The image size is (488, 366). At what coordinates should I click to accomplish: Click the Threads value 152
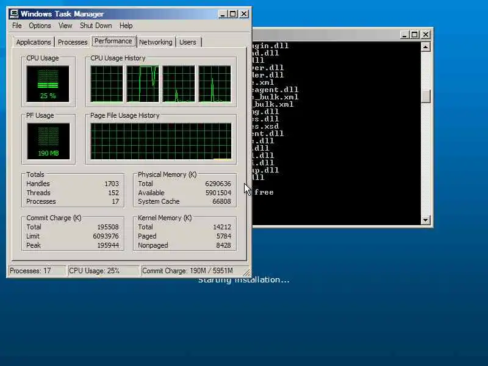pyautogui.click(x=113, y=193)
